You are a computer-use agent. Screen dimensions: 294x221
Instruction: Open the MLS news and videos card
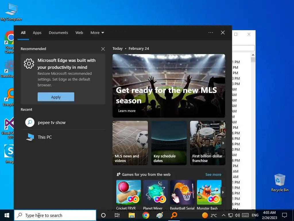[130, 143]
